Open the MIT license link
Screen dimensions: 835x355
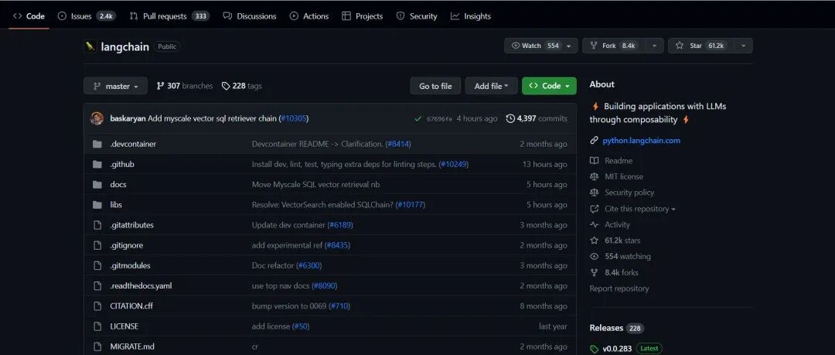click(624, 176)
